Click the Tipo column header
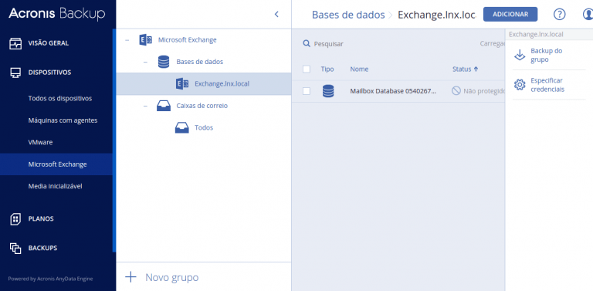This screenshot has height=291, width=593. point(327,69)
